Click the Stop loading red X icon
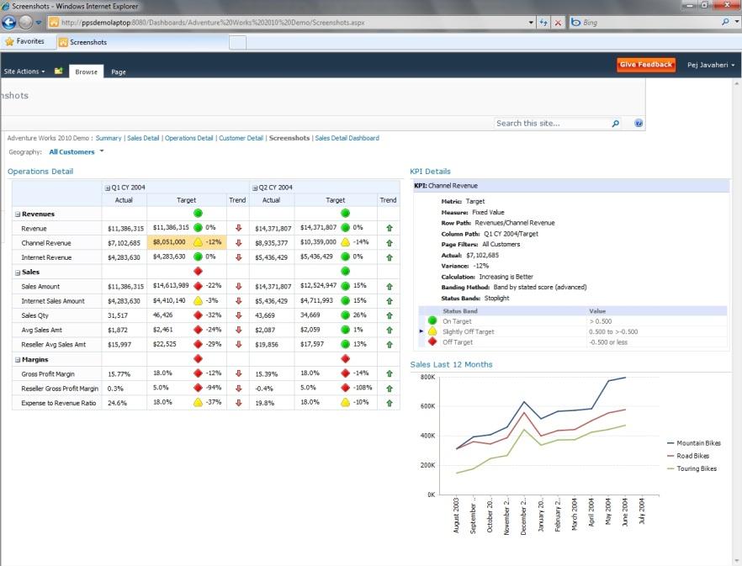 [x=559, y=22]
